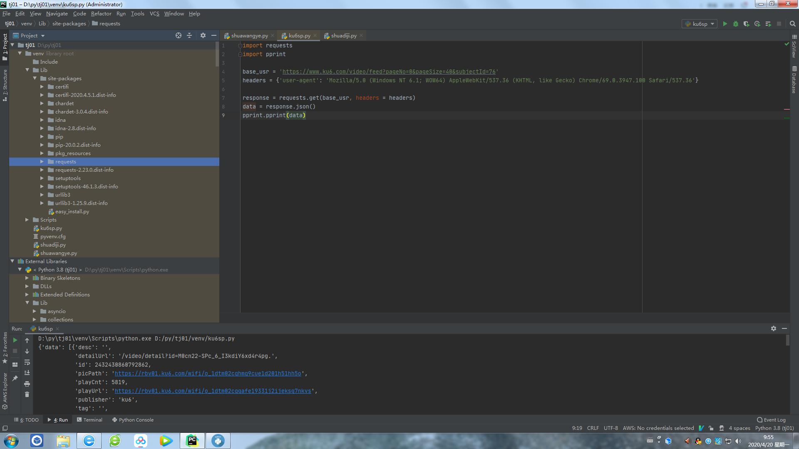Screen dimensions: 799x449
Task: Rerun ku6sp in the Run panel
Action: 15,340
